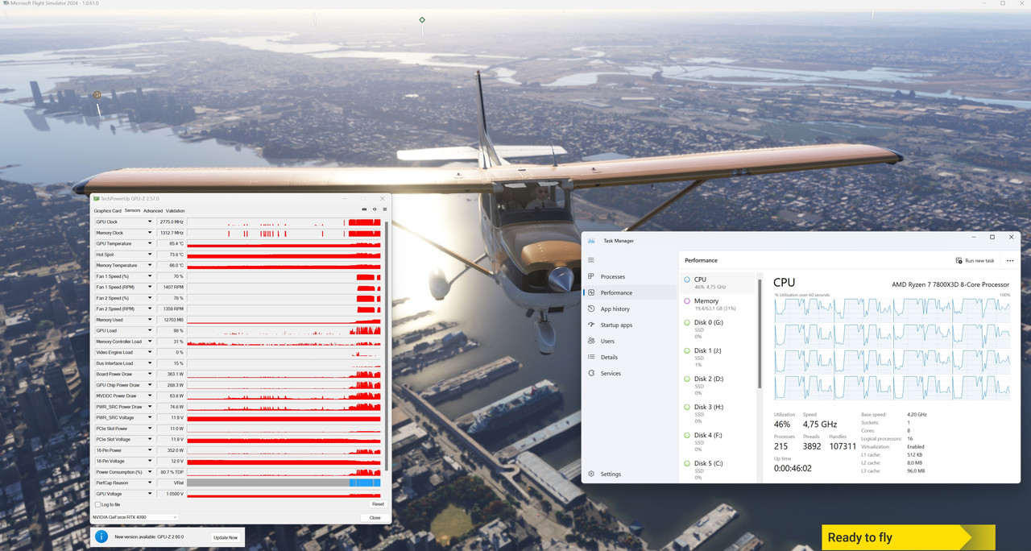Select Disk 4 (F:) in performance list

pyautogui.click(x=718, y=441)
